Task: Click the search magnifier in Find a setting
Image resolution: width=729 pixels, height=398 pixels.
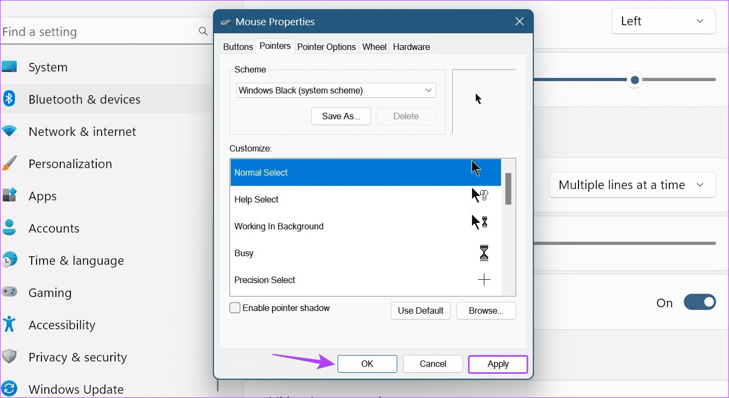Action: (x=203, y=31)
